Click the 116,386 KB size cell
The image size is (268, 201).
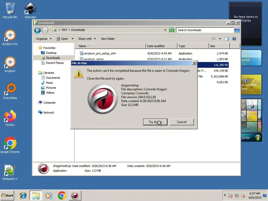(220, 65)
